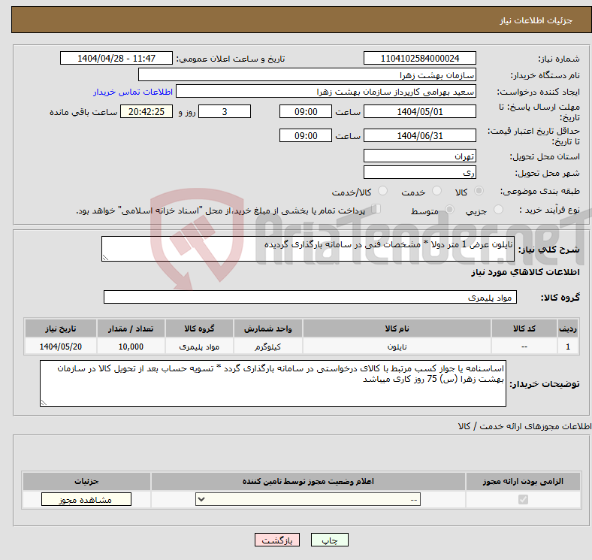Select متوسط purchase process type
Screen dimensions: 592x560
451,210
